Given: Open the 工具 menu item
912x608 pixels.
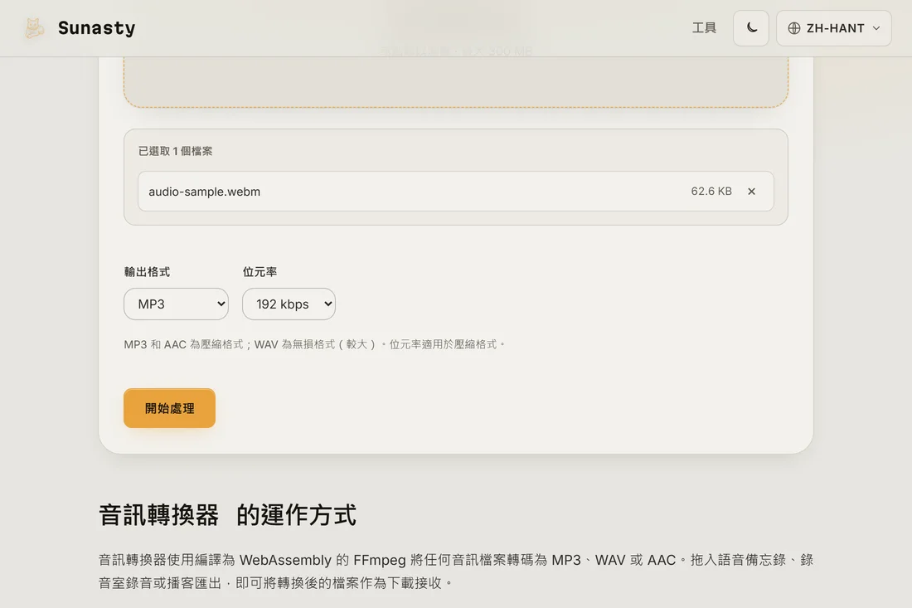Looking at the screenshot, I should point(704,28).
